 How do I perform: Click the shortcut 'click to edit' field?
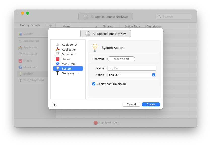pyautogui.click(x=121, y=59)
